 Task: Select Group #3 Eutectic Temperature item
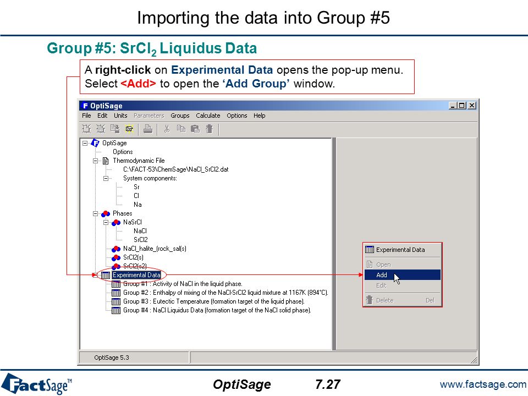pos(214,301)
